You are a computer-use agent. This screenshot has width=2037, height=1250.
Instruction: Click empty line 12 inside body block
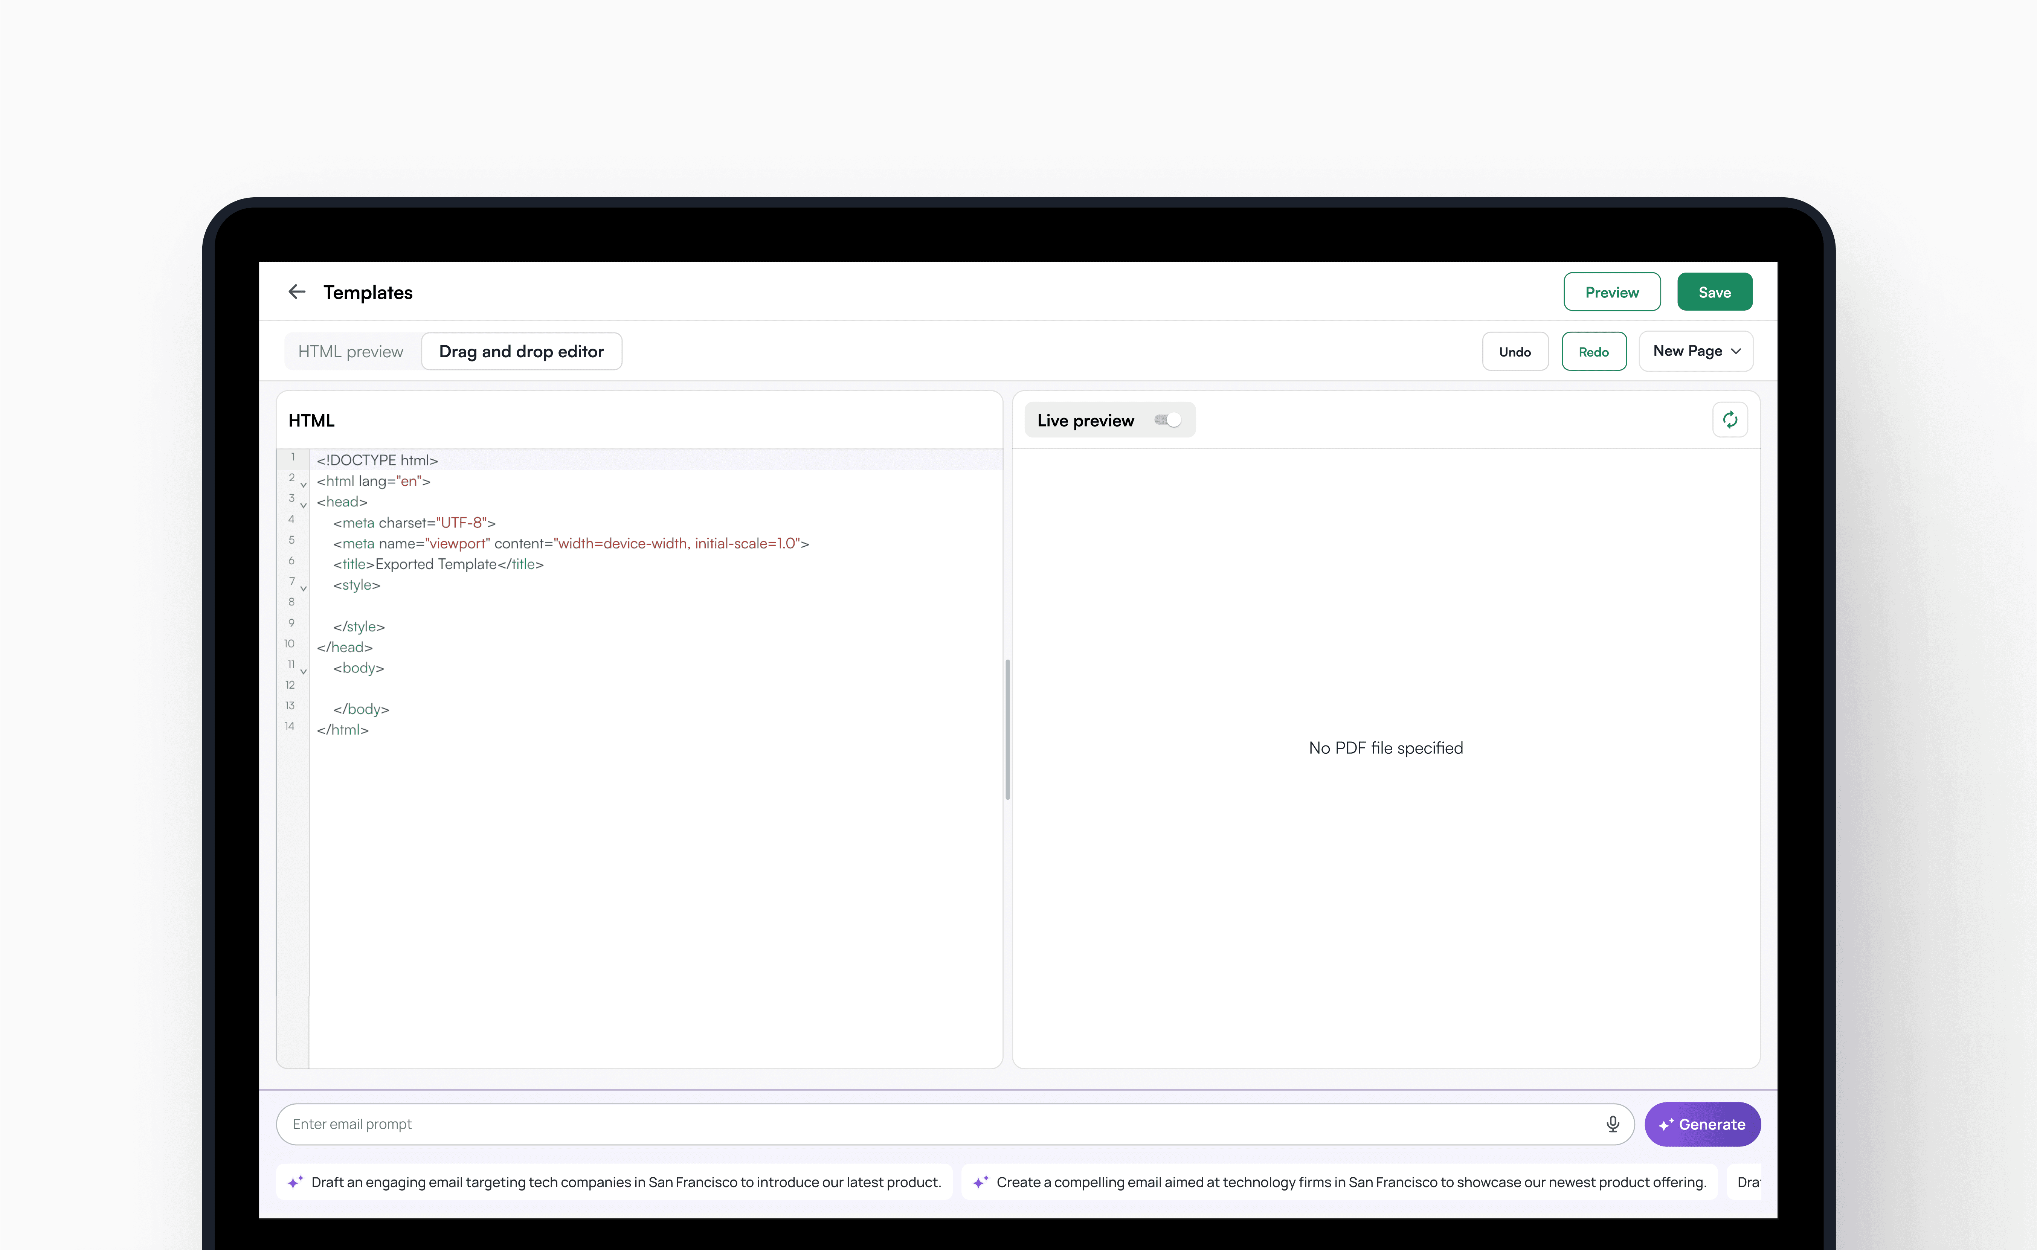coord(656,689)
